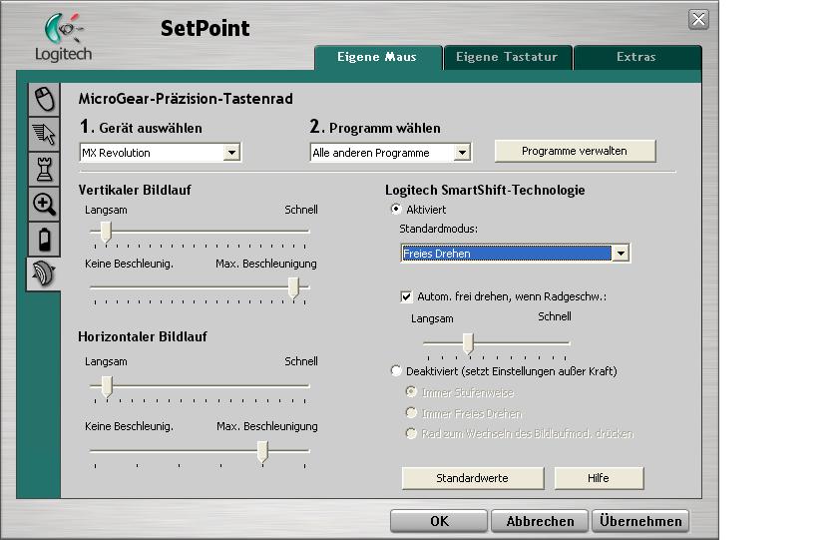Click the vertical scroll speed slider handle
838x540 pixels.
106,233
